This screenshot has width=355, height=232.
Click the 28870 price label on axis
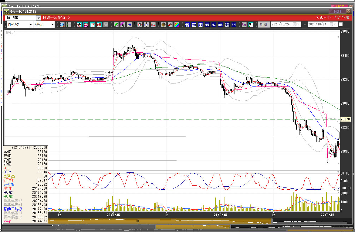[345, 119]
